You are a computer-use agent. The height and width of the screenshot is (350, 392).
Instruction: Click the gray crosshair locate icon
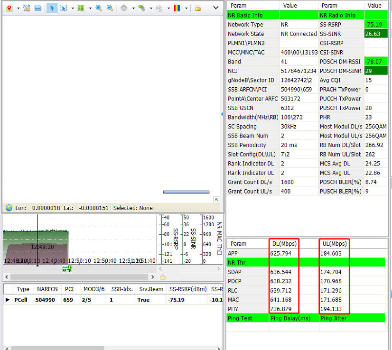(x=124, y=8)
